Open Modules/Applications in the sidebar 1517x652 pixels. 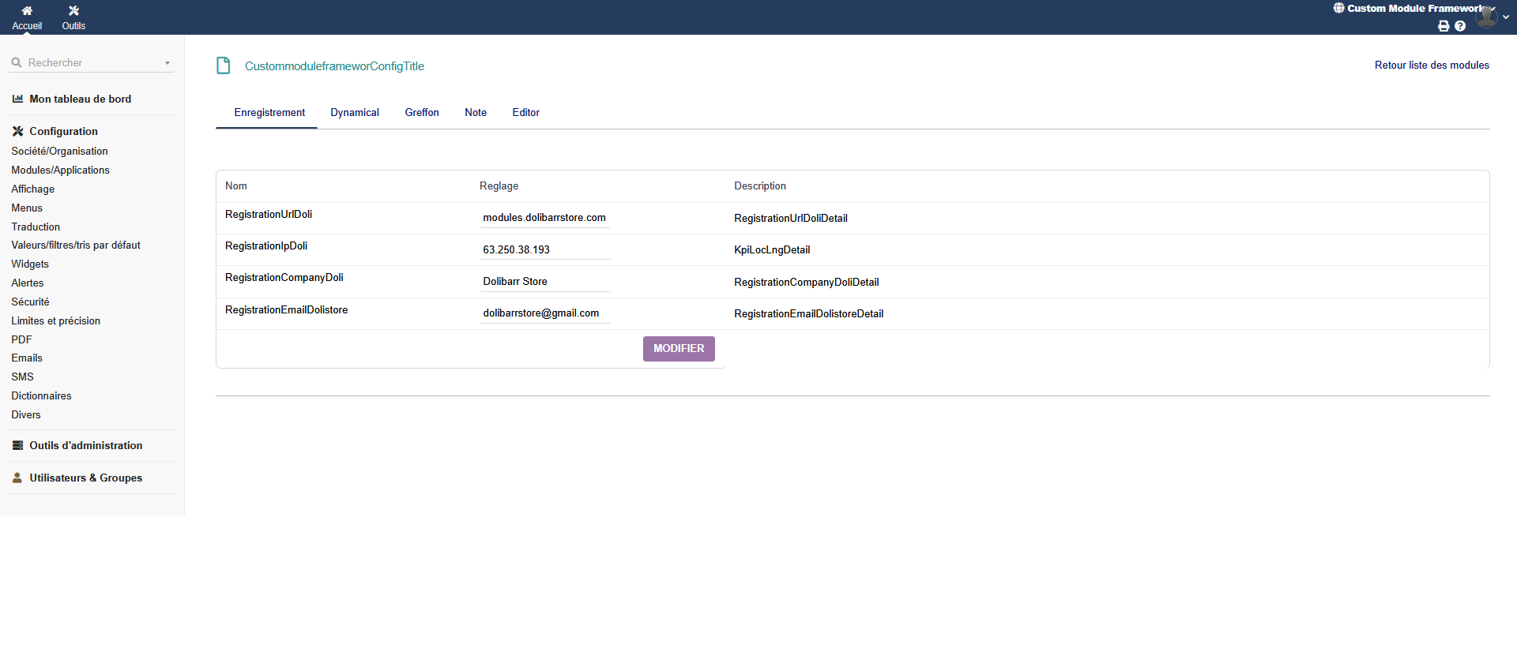click(x=60, y=170)
